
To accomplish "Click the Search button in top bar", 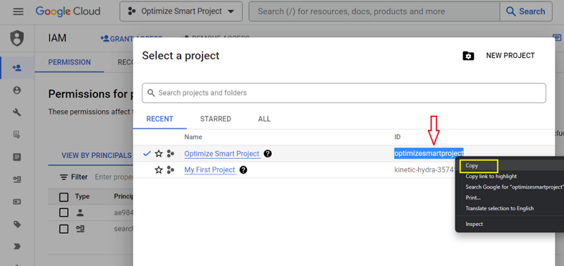I will [x=526, y=11].
